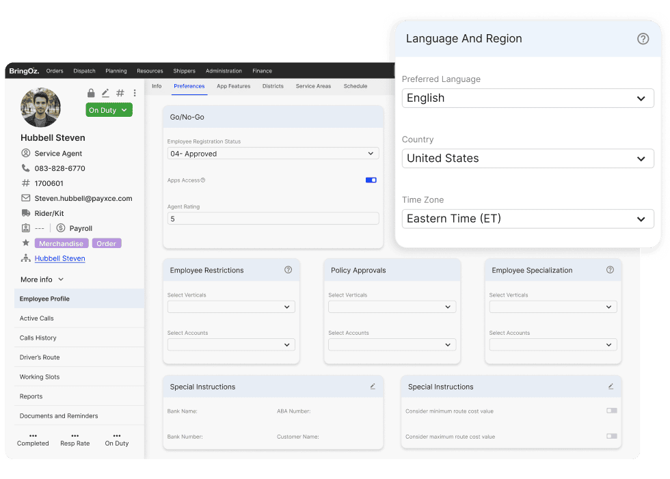Click the truck icon beside Rider/Kit

26,213
